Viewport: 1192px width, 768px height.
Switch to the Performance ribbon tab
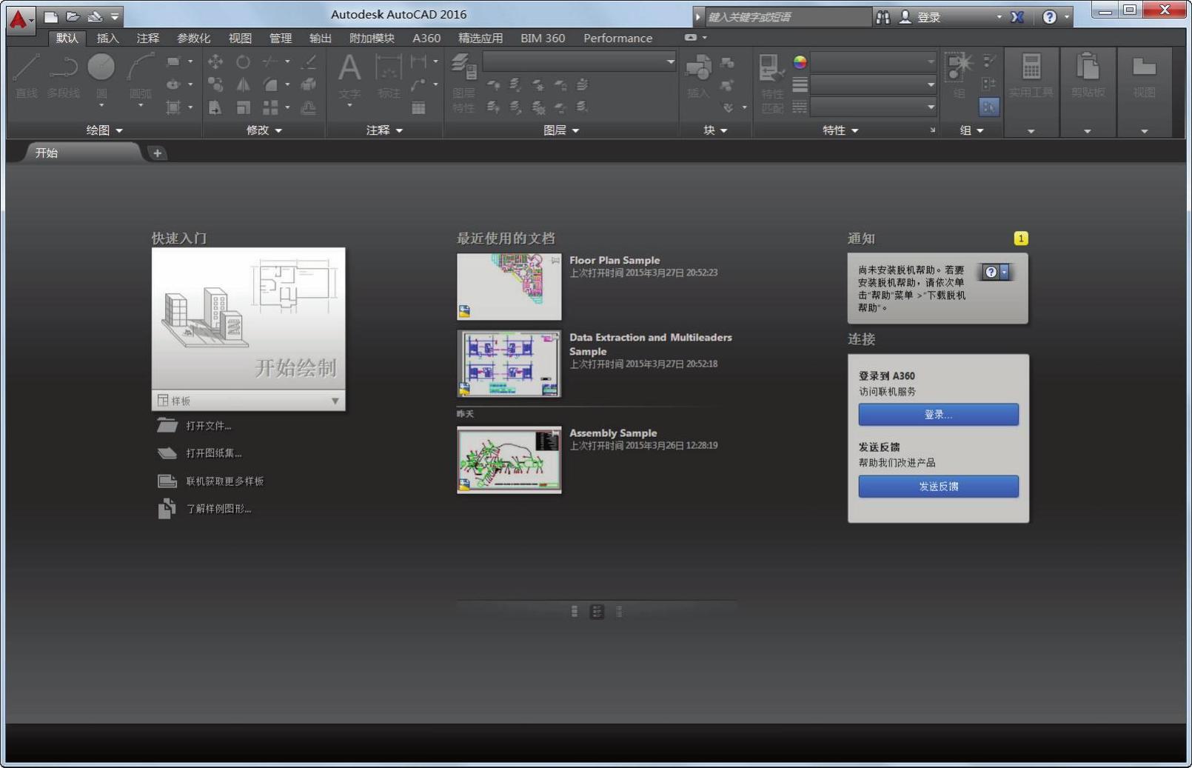click(618, 38)
